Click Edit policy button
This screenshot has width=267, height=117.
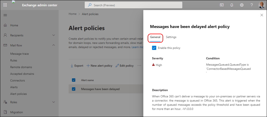click(124, 65)
